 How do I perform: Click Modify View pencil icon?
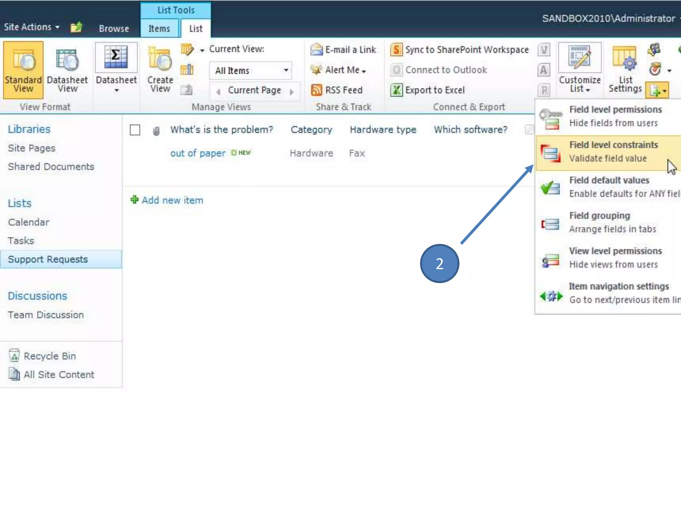187,50
